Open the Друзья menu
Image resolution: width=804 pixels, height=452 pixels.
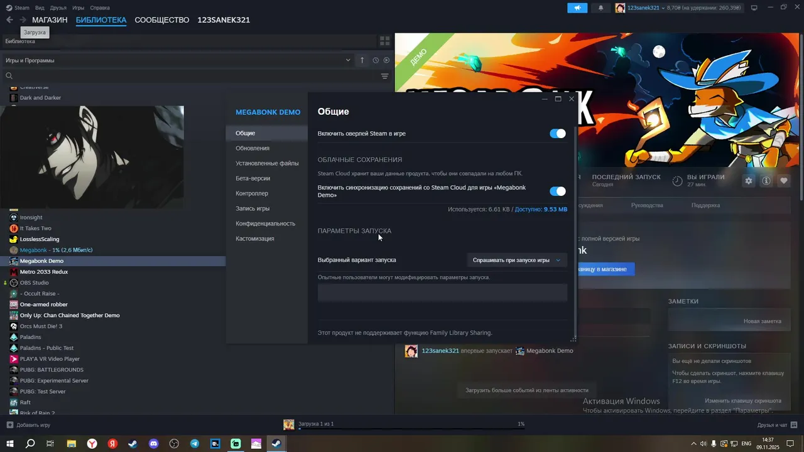pyautogui.click(x=58, y=8)
